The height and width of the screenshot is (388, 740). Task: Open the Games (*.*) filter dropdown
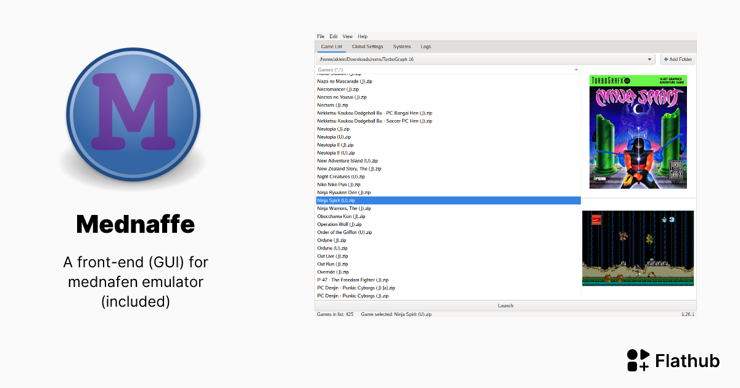pos(576,70)
